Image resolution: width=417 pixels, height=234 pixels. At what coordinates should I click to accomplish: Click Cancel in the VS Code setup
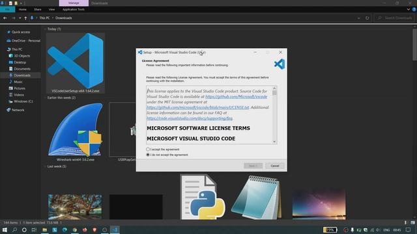pyautogui.click(x=275, y=166)
